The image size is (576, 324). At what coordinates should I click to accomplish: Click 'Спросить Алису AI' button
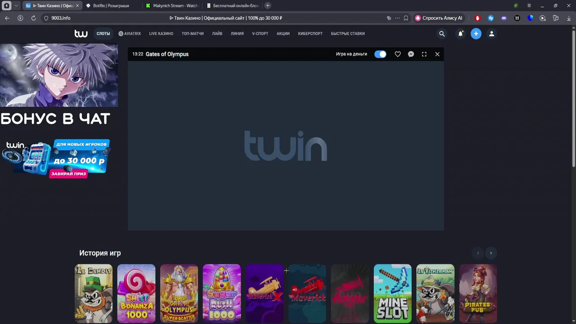click(438, 18)
